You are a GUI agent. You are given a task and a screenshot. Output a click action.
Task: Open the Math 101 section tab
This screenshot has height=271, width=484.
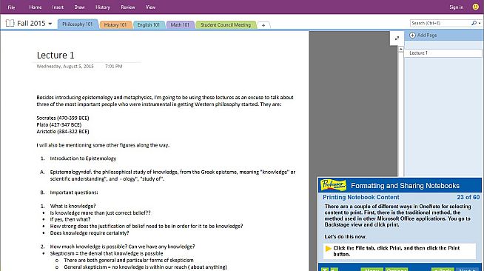click(x=180, y=24)
